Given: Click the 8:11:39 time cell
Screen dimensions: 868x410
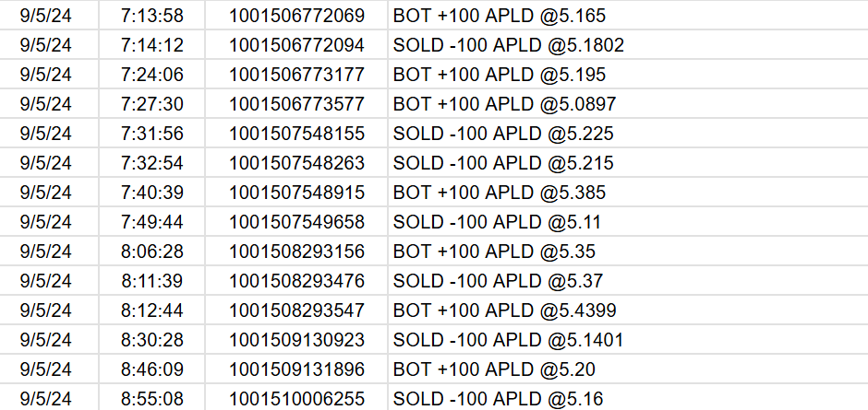Looking at the screenshot, I should pyautogui.click(x=152, y=281).
